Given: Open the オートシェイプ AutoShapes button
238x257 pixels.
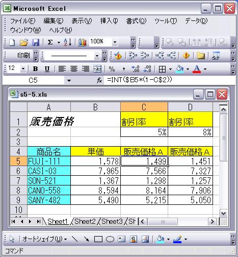Looking at the screenshot, I should (x=44, y=239).
